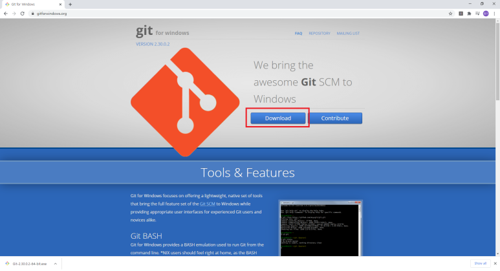Expand options arrow for downloaded file

tap(56, 264)
